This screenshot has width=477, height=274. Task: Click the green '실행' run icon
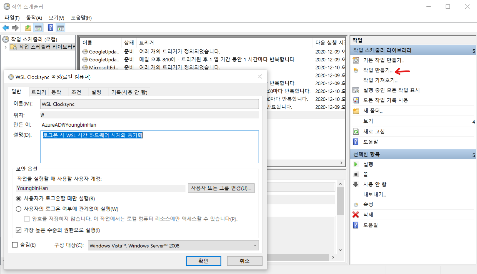(356, 164)
